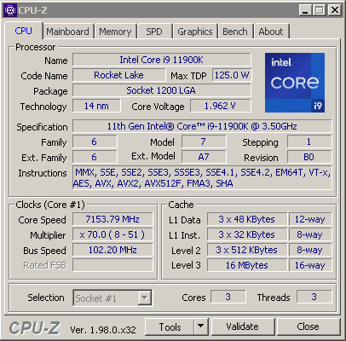Screen dimensions: 346x341
Task: Click the Bus Speed value 102.20 MHz
Action: 112,250
